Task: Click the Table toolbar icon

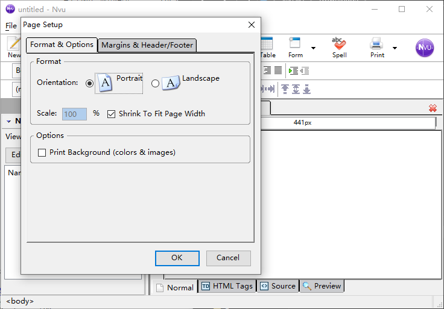Action: coord(267,47)
